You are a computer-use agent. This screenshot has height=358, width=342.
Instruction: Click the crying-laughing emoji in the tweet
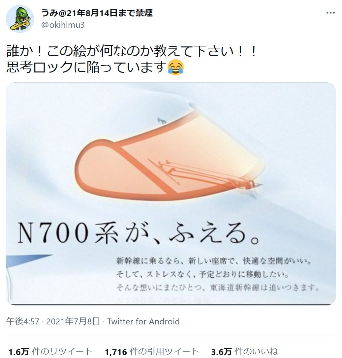click(x=175, y=68)
